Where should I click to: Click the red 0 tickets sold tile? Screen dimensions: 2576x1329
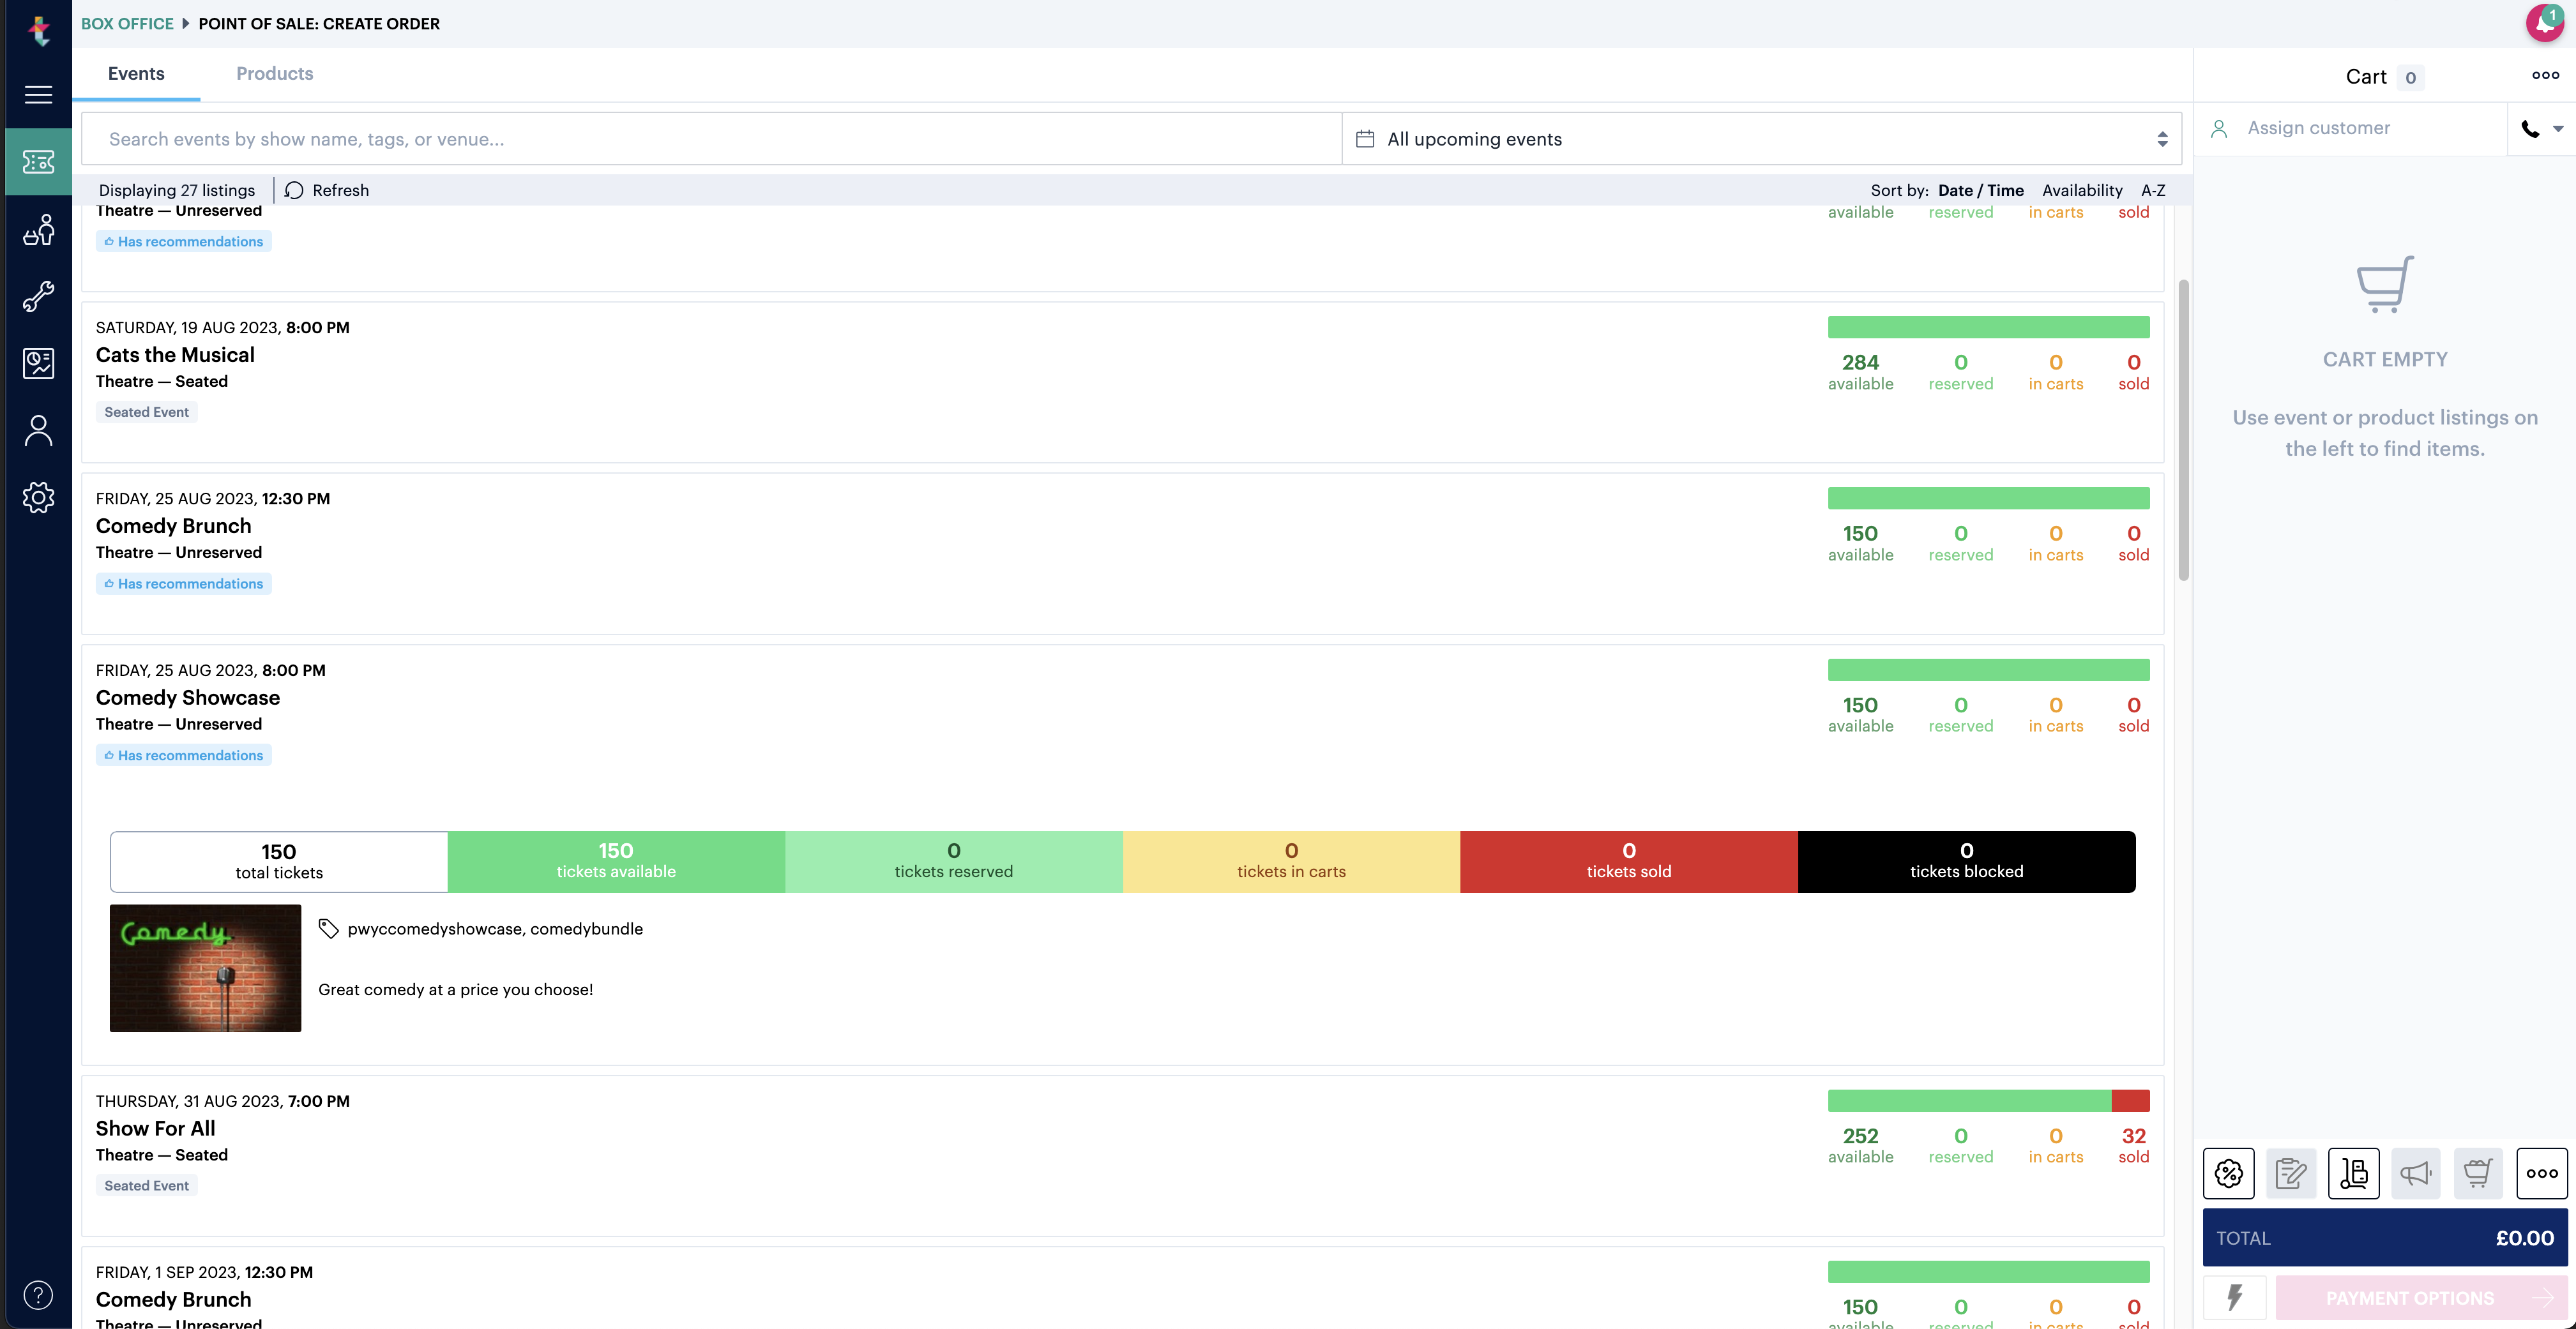(1629, 861)
